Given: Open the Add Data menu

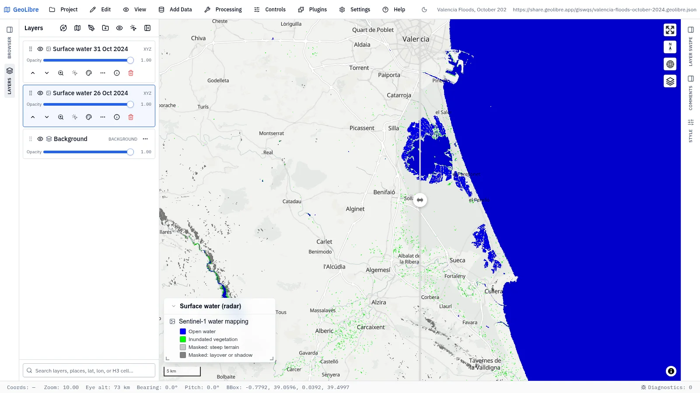Looking at the screenshot, I should pyautogui.click(x=175, y=10).
